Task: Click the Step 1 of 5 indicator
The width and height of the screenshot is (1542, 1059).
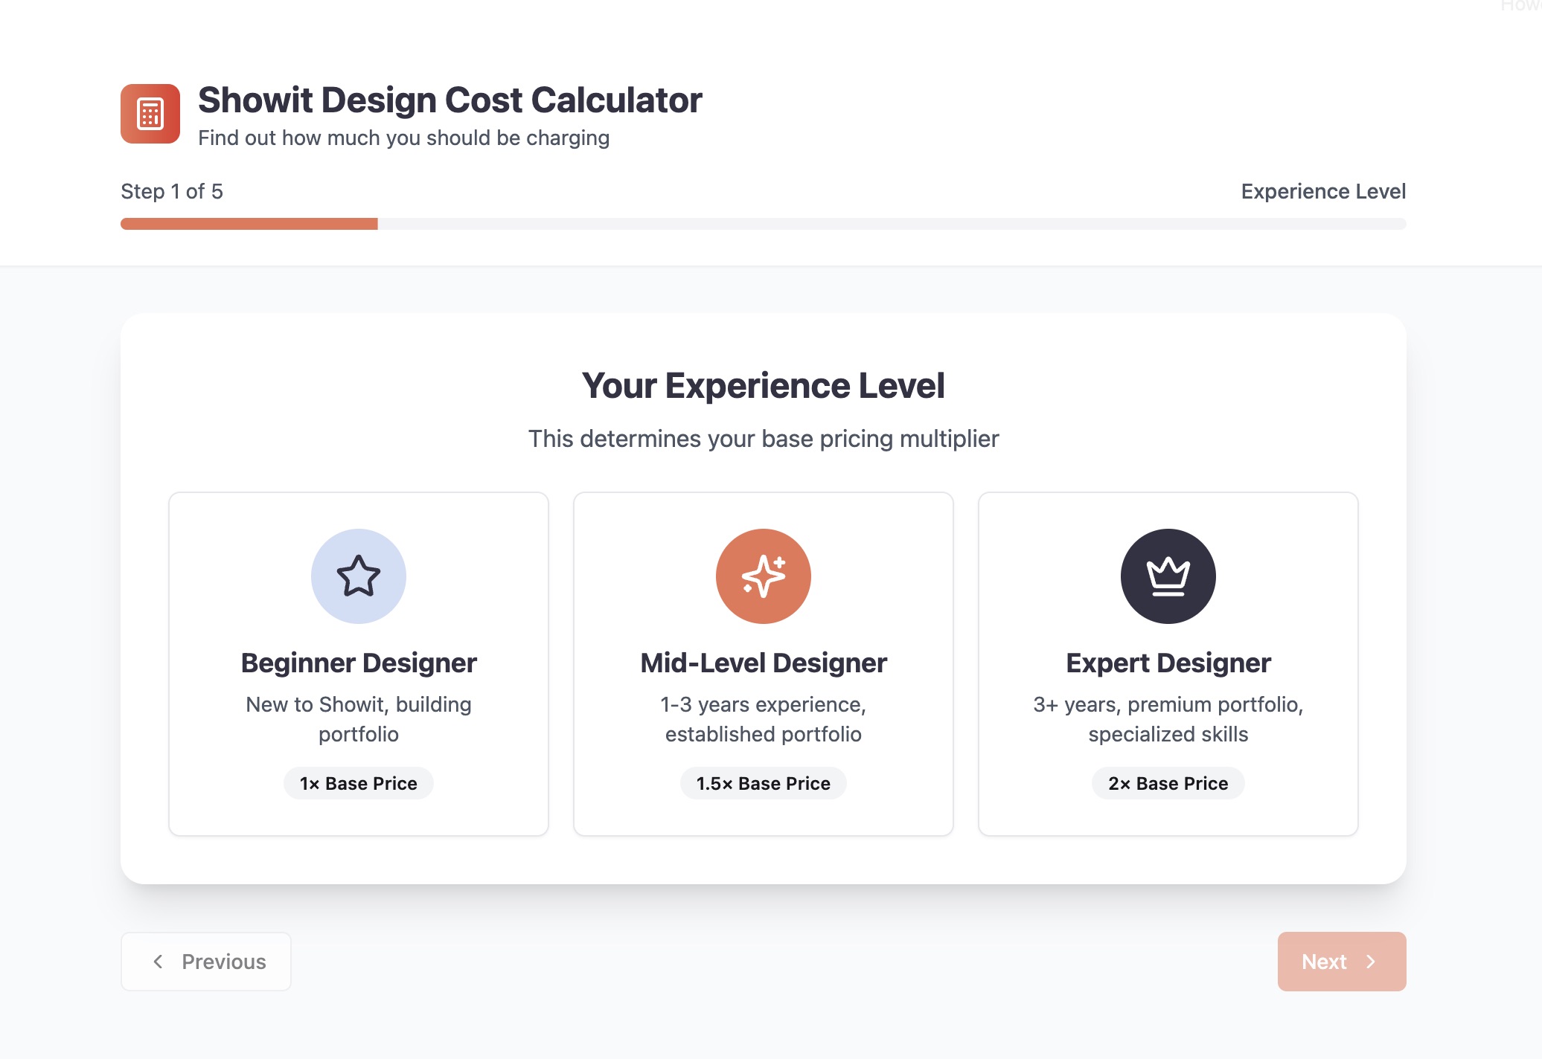Action: (172, 191)
